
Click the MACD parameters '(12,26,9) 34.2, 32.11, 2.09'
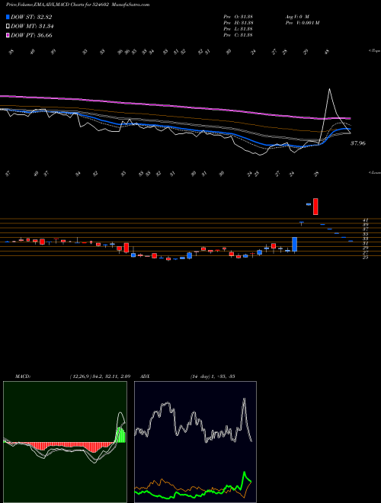click(100, 376)
